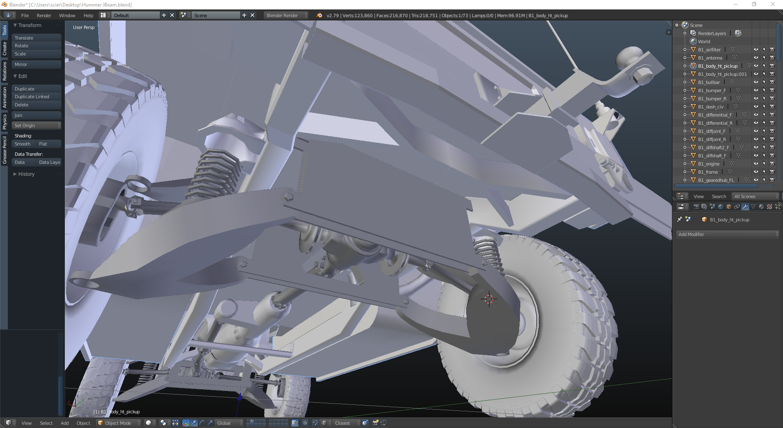Open the Object Mode dropdown
Screen dimensions: 783x428
tap(119, 423)
